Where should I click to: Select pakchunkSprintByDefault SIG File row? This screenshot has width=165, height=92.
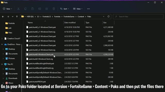70,77
